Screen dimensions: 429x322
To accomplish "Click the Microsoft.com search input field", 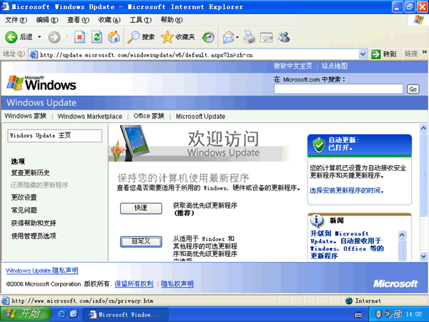I will click(338, 89).
